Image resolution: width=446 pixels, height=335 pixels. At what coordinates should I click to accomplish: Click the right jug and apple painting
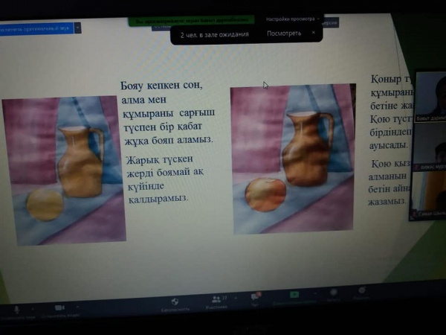(291, 158)
